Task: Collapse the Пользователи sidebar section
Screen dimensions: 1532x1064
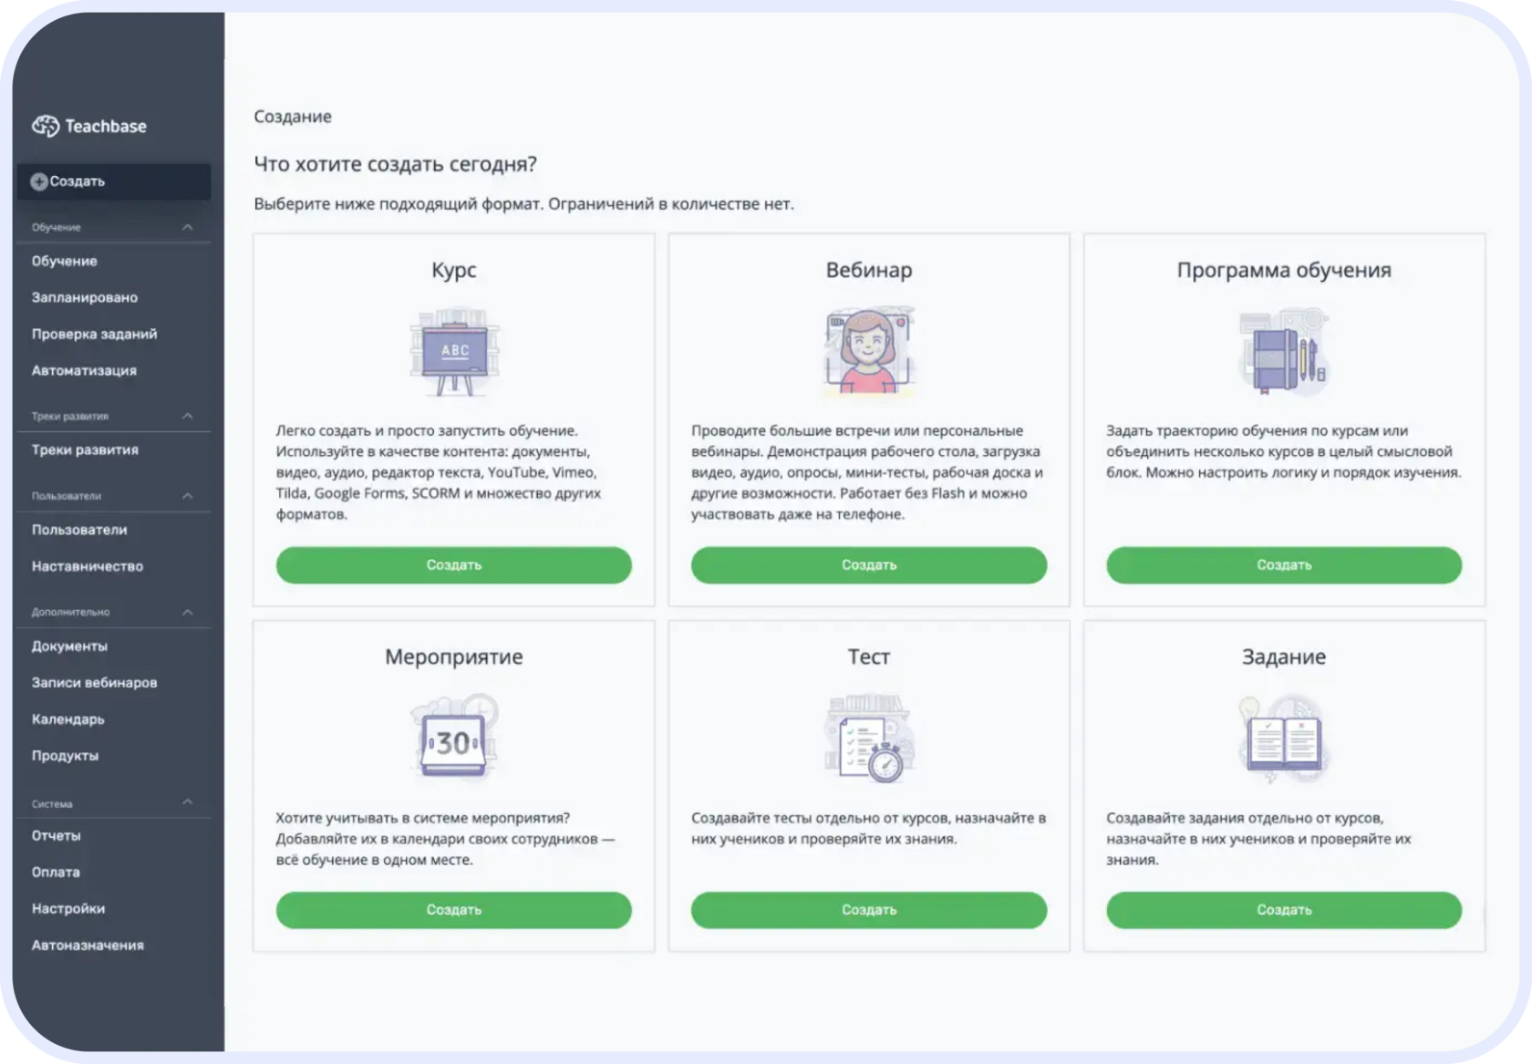Action: click(188, 496)
